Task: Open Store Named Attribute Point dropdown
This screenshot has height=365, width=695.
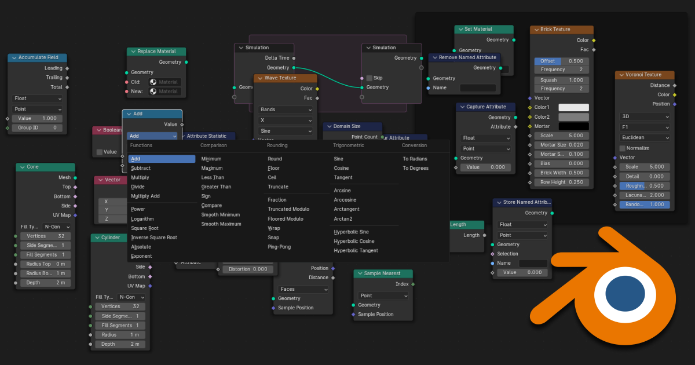Action: tap(522, 235)
